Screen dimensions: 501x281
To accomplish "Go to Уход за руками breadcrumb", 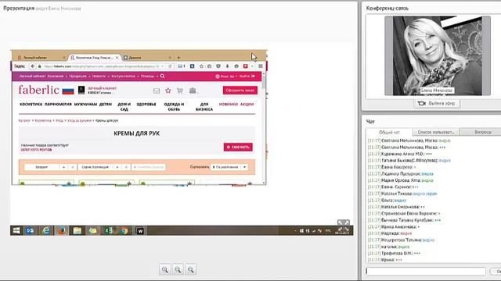I will (79, 120).
